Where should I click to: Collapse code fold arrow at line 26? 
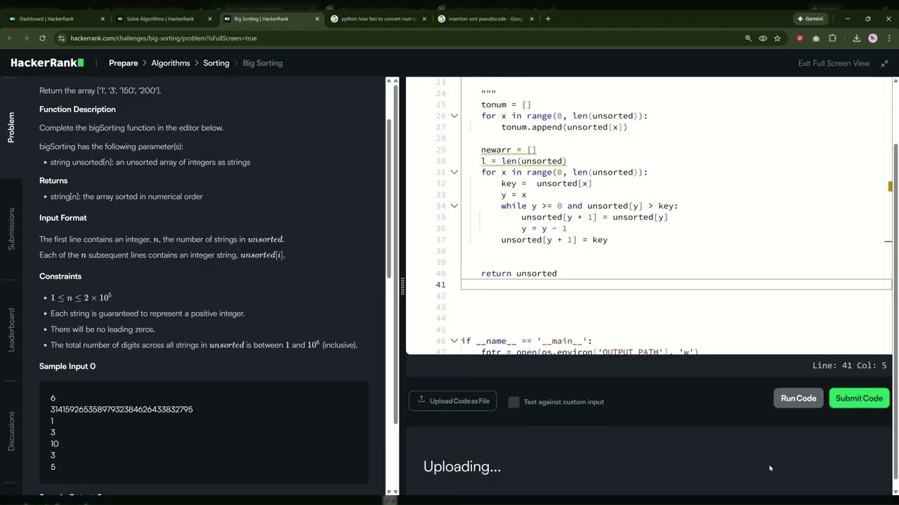click(x=454, y=116)
